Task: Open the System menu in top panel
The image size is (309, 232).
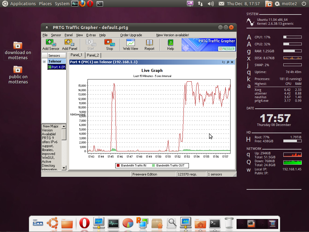Action: 62,4
